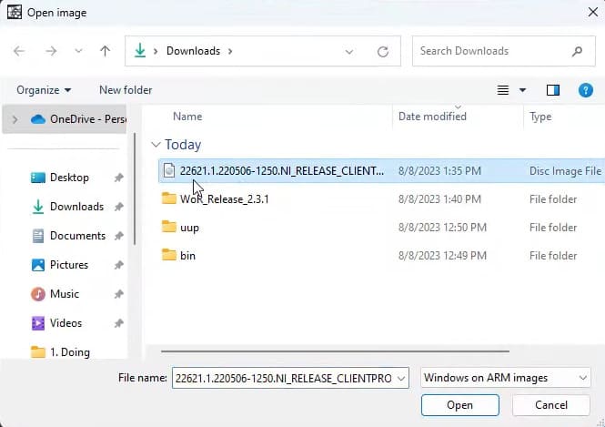The image size is (605, 427).
Task: Select the uup folder
Action: point(190,228)
